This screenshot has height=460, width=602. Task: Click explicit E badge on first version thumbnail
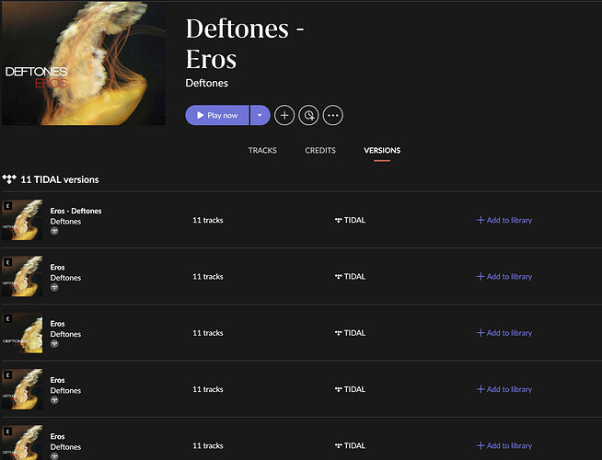pos(7,206)
